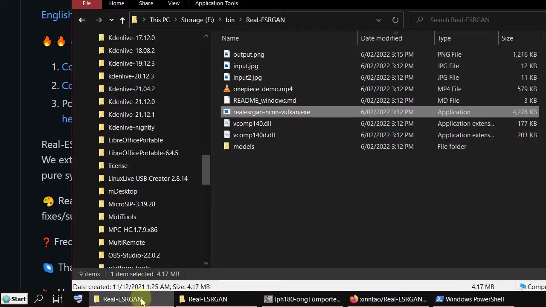Select 'Kdenlive-21.04.2' in folder tree
546x307 pixels.
coord(131,89)
